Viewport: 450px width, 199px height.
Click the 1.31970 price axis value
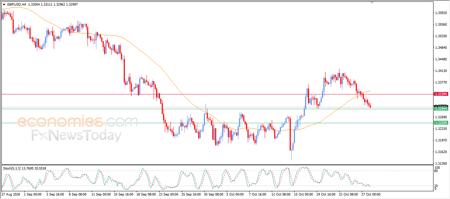pos(441,140)
